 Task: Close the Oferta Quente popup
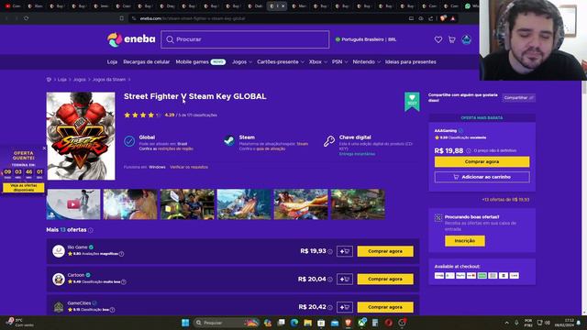point(44,148)
